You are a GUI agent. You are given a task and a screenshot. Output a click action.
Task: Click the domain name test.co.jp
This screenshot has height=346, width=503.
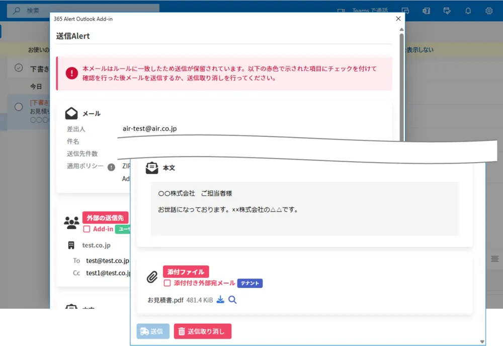click(96, 245)
